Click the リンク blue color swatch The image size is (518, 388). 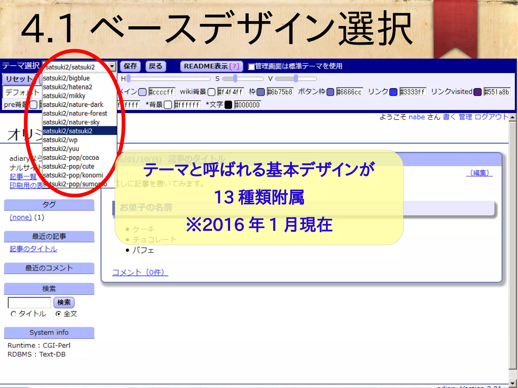393,92
